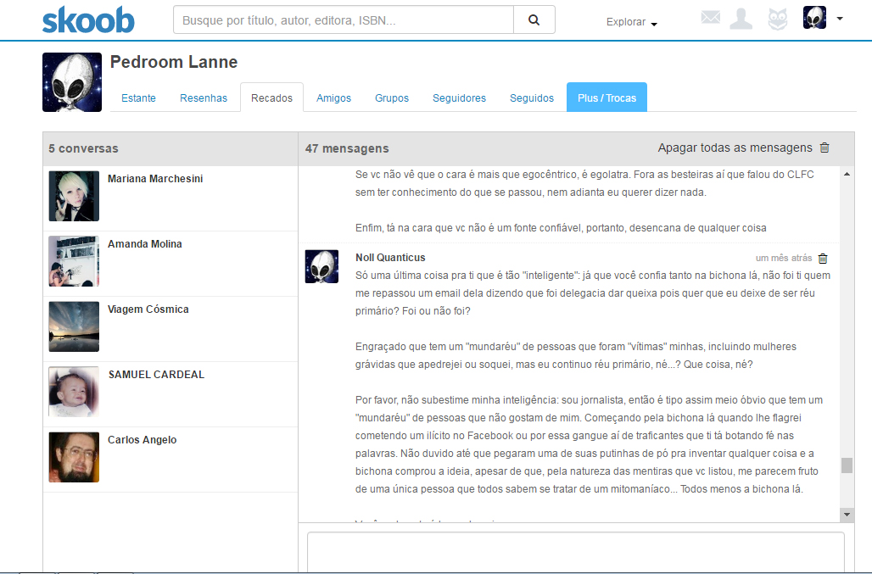Click the '47 mensagens' header
872x574 pixels.
click(x=347, y=148)
